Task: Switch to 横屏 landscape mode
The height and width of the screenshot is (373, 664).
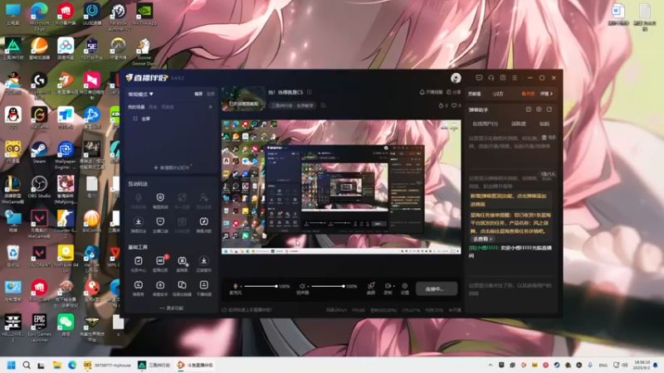Action: tap(198, 94)
